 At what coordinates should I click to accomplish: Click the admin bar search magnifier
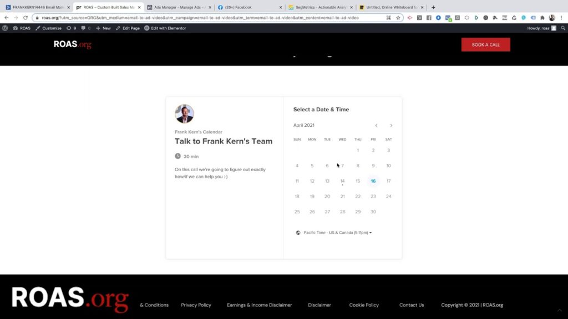(563, 28)
